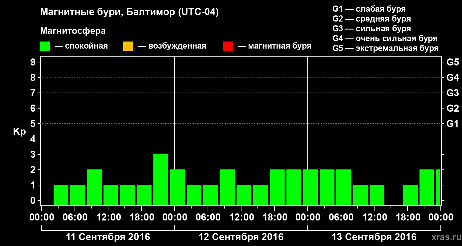Click the green 'спокойная' legend swatch
This screenshot has height=246, width=462.
45,46
